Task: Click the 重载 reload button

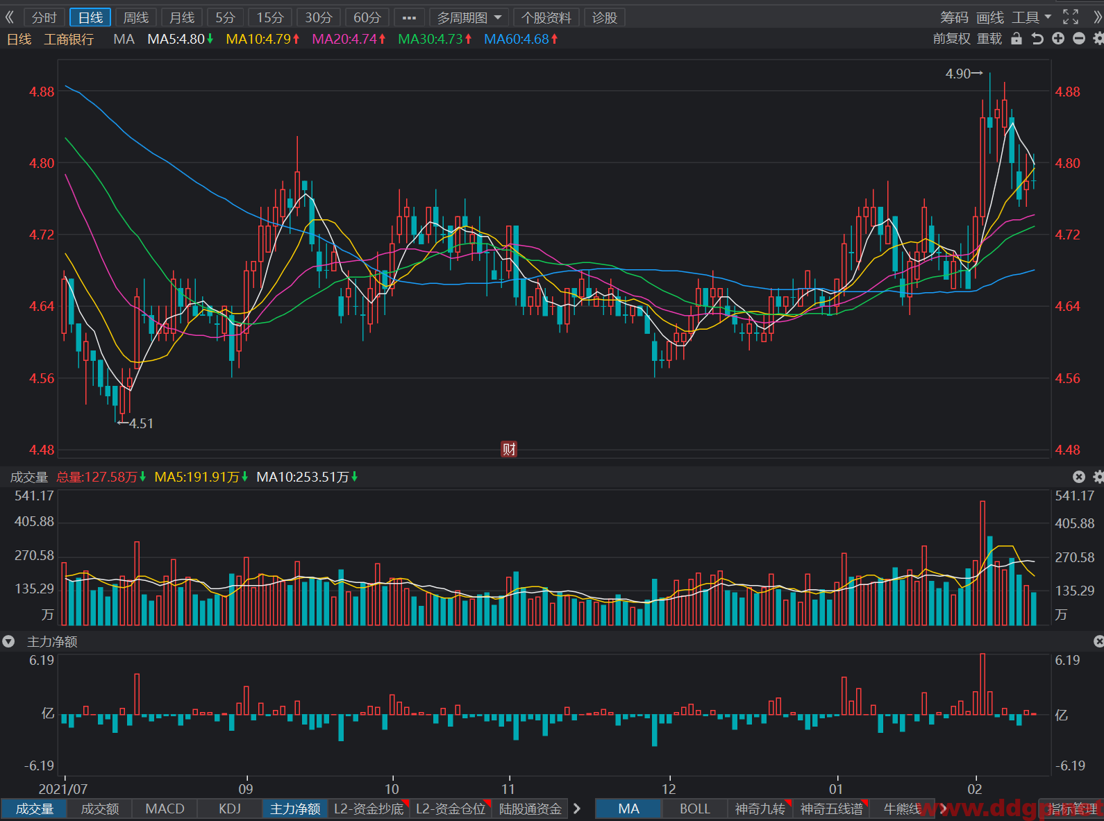Action: click(x=989, y=39)
